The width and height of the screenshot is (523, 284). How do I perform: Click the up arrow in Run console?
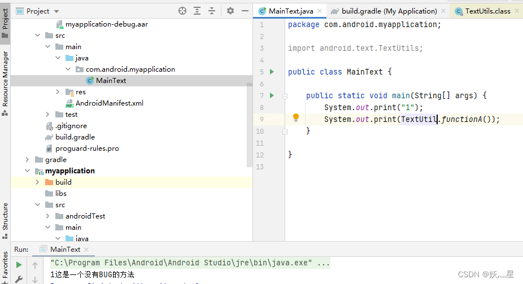pyautogui.click(x=35, y=265)
